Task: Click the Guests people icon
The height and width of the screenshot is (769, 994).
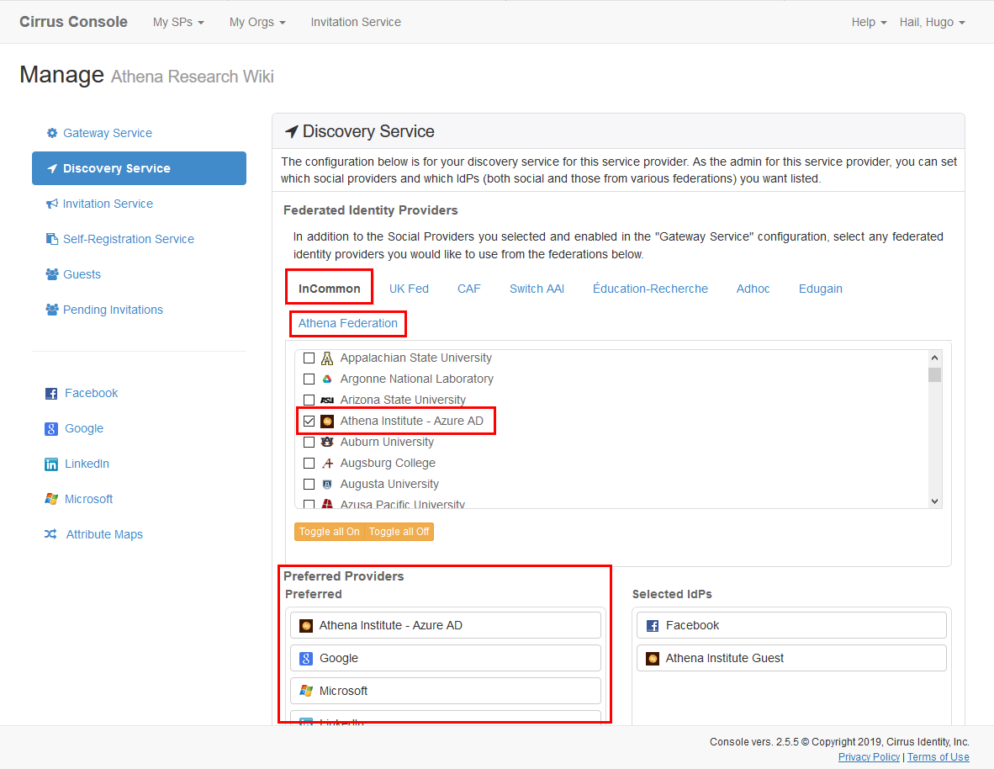Action: point(52,274)
